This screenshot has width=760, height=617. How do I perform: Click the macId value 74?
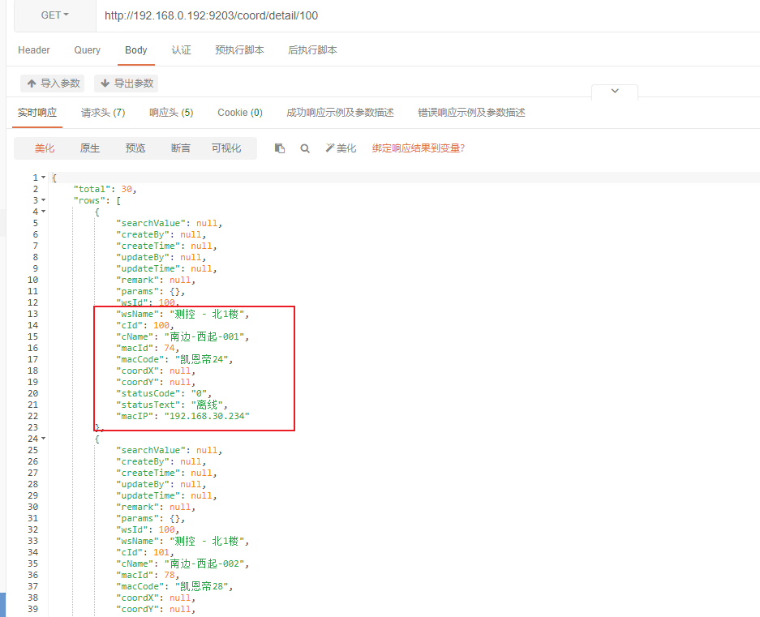170,348
